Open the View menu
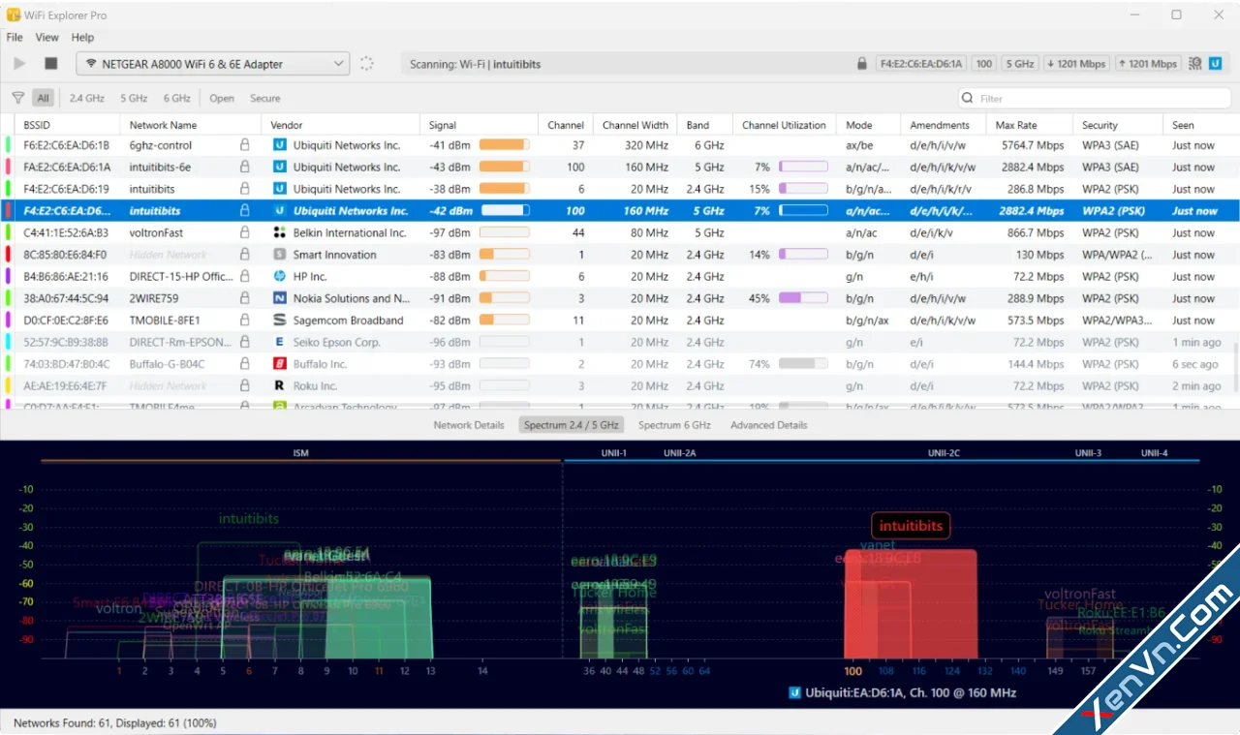This screenshot has height=735, width=1240. pyautogui.click(x=47, y=37)
